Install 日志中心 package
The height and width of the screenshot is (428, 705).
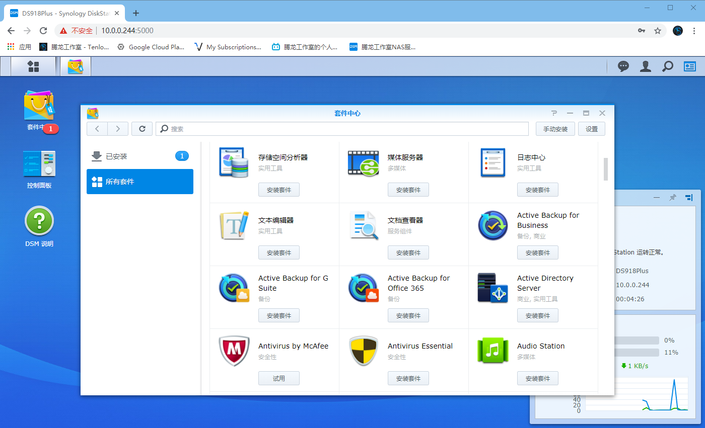(x=538, y=190)
